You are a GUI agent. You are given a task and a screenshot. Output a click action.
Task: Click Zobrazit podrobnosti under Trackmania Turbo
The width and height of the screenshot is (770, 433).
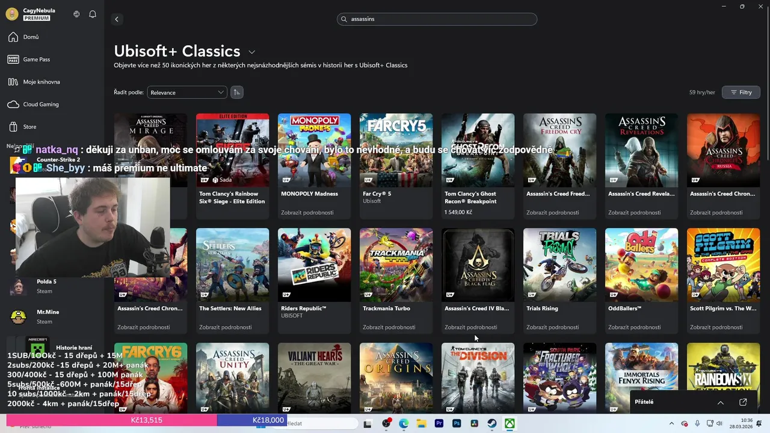(389, 327)
